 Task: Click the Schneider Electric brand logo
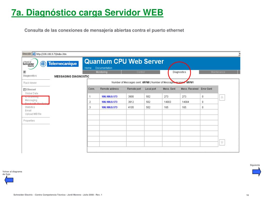coord(30,64)
